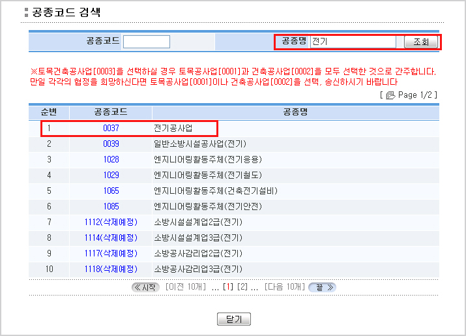
Task: Click the 조회 search button
Action: coord(421,42)
